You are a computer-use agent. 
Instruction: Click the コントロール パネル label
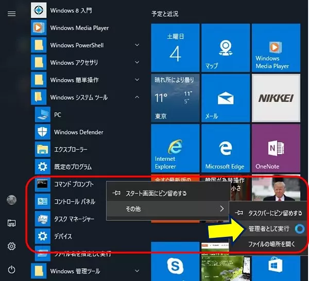click(x=75, y=201)
